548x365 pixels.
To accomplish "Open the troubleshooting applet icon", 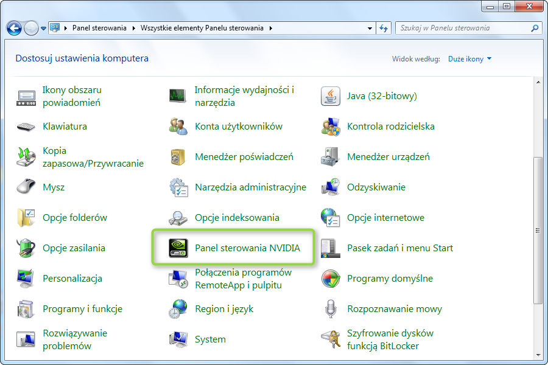I will tap(26, 339).
